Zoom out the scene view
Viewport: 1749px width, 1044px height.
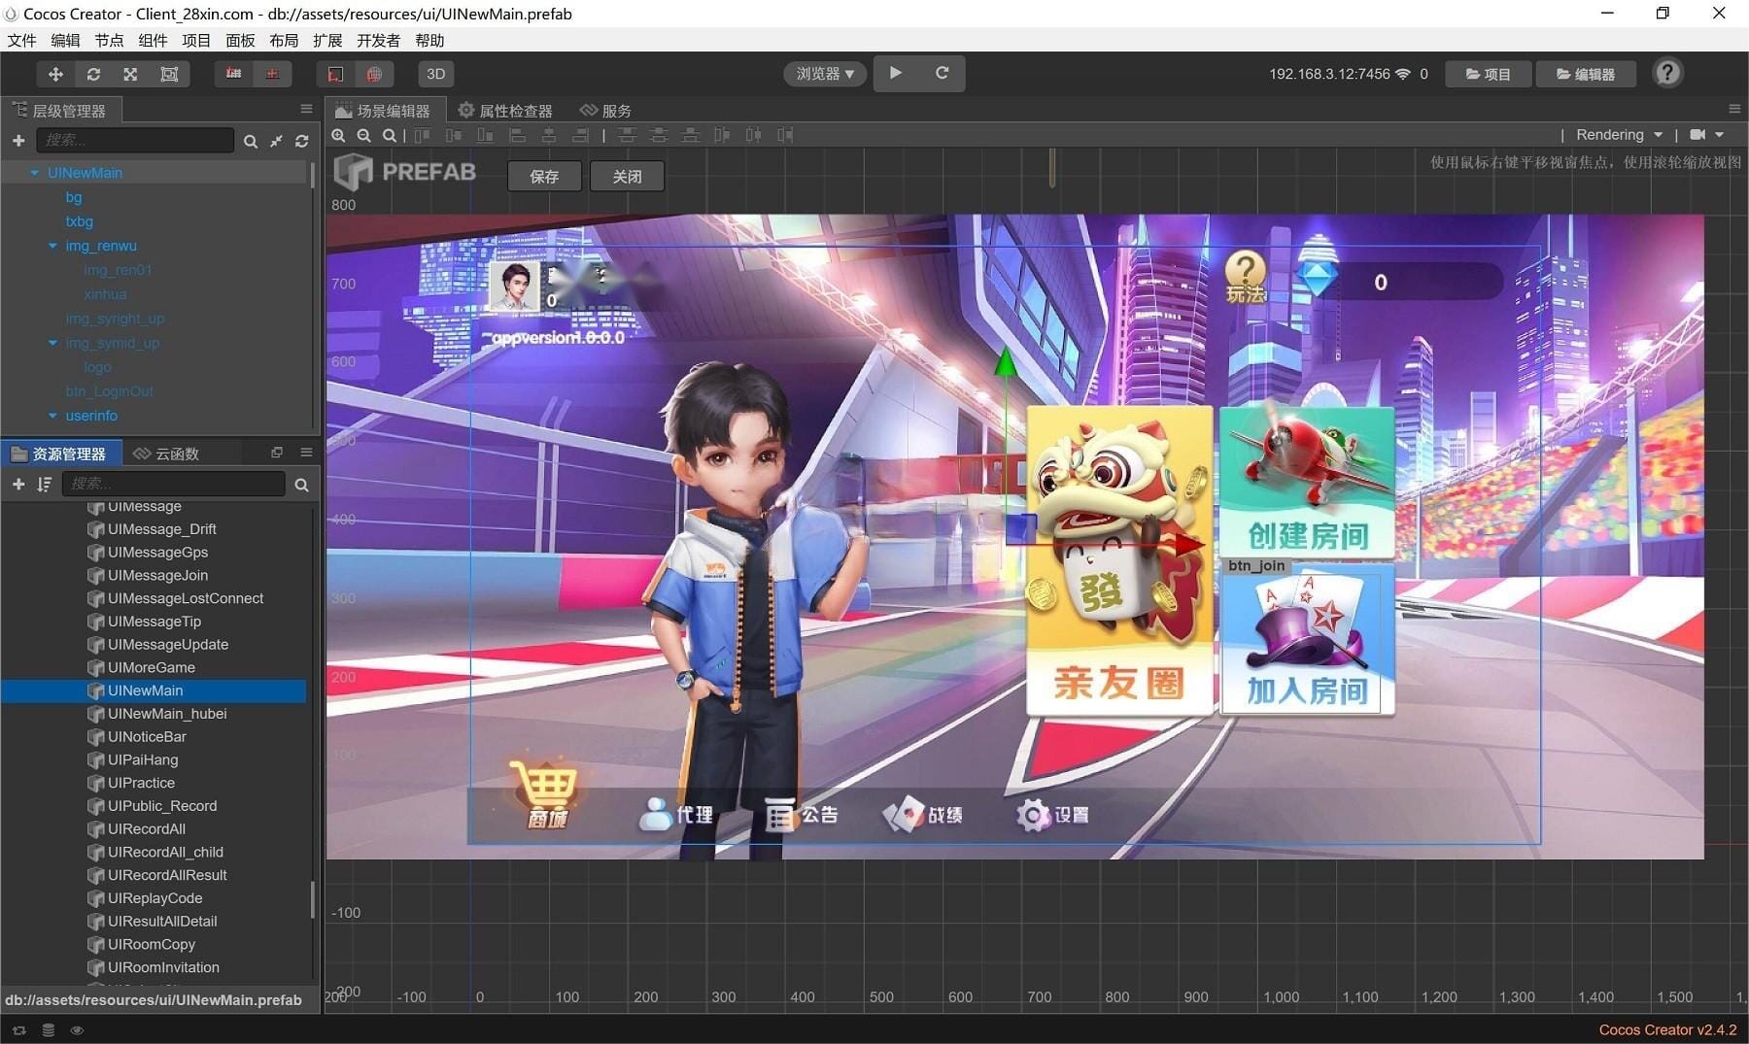[x=363, y=135]
